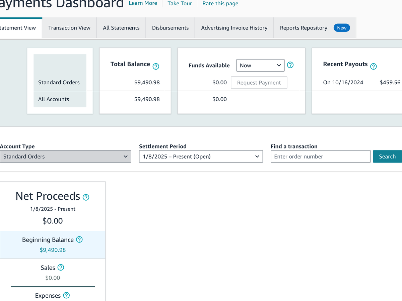Open Advertising Invoice History tab
This screenshot has height=301, width=402.
click(x=234, y=28)
